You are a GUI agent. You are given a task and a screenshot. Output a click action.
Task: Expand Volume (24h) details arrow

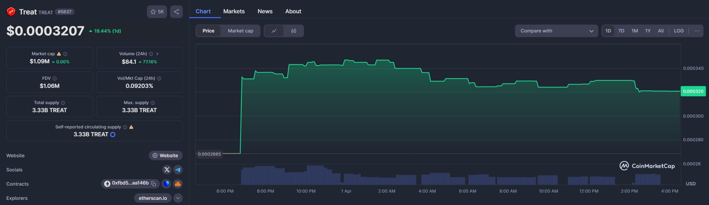[x=157, y=54]
